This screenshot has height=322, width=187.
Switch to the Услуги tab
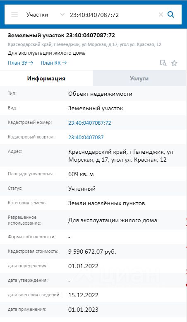click(139, 78)
